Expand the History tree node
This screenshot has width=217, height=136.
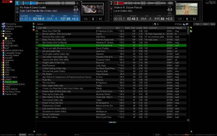(x=2, y=31)
